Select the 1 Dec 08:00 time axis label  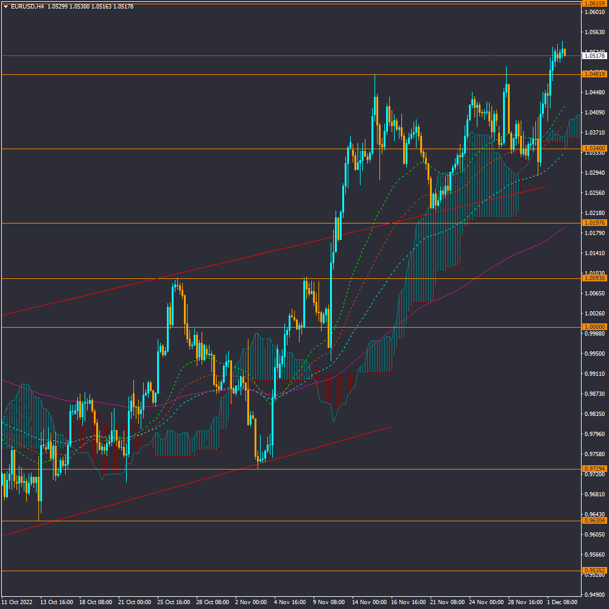[562, 602]
